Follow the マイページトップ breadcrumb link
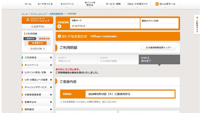The image size is (201, 113). click(x=38, y=14)
